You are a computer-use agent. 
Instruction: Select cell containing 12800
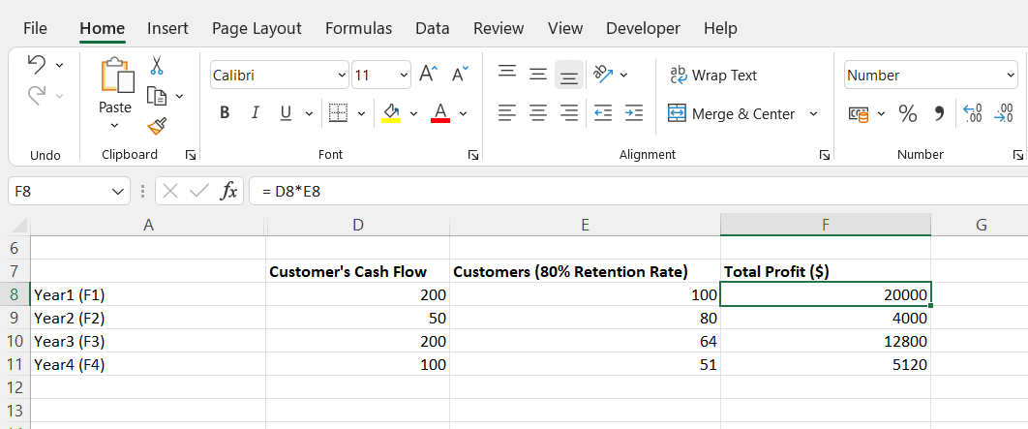point(826,341)
